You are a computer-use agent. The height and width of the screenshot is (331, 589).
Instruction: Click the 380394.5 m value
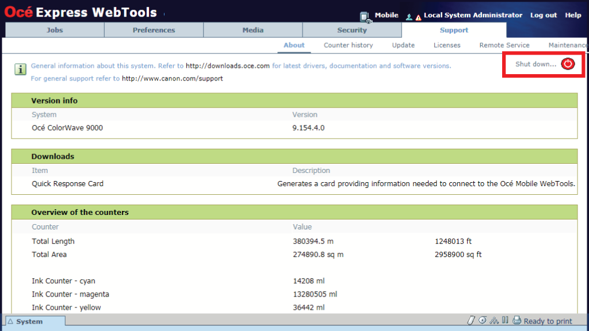coord(313,241)
